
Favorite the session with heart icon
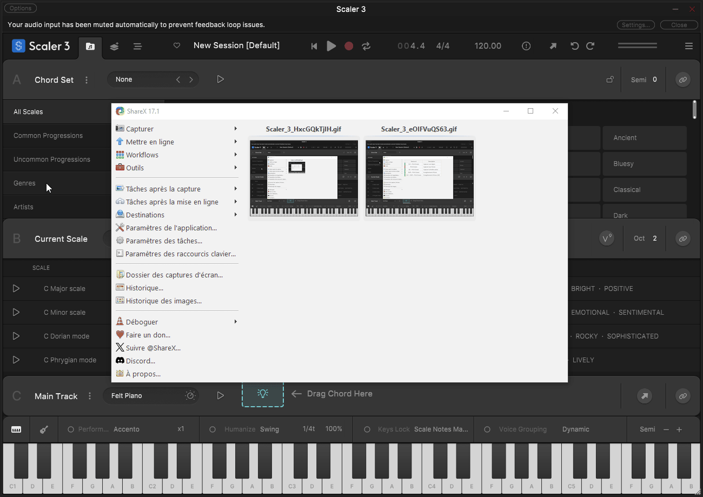(177, 46)
